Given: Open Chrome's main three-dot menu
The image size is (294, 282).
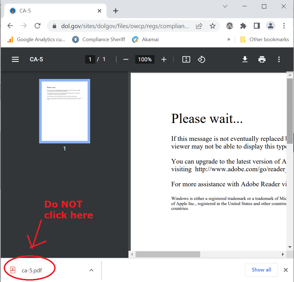Looking at the screenshot, I should click(284, 26).
